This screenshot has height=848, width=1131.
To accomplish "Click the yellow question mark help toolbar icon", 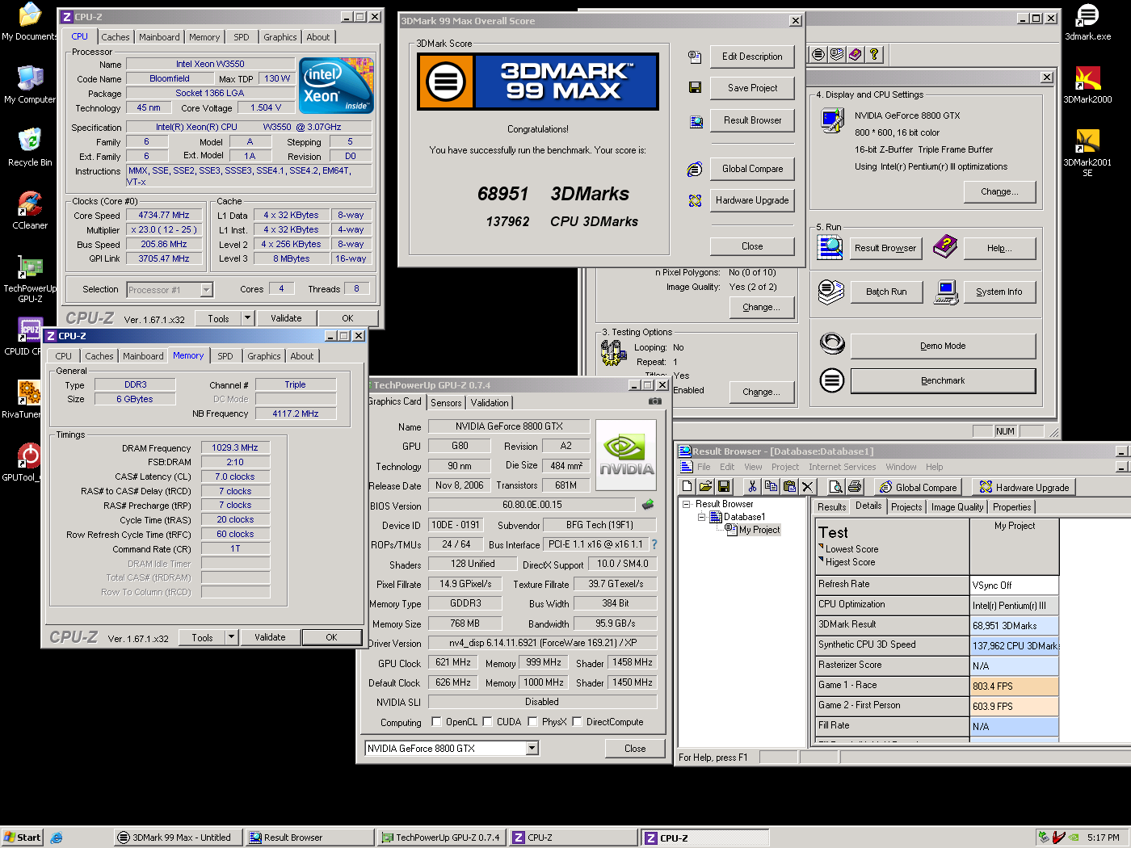I will point(874,54).
